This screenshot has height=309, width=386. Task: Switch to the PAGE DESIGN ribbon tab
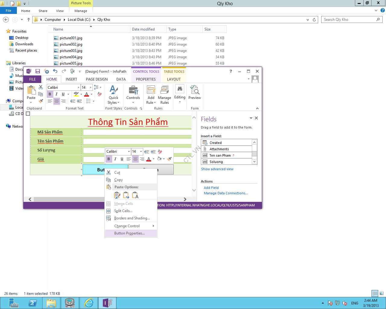[96, 79]
